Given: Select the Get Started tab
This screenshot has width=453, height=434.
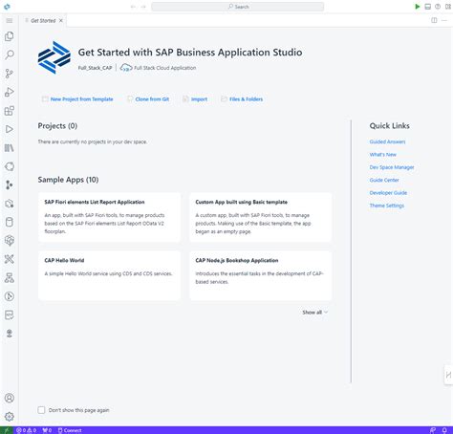Looking at the screenshot, I should tap(43, 21).
